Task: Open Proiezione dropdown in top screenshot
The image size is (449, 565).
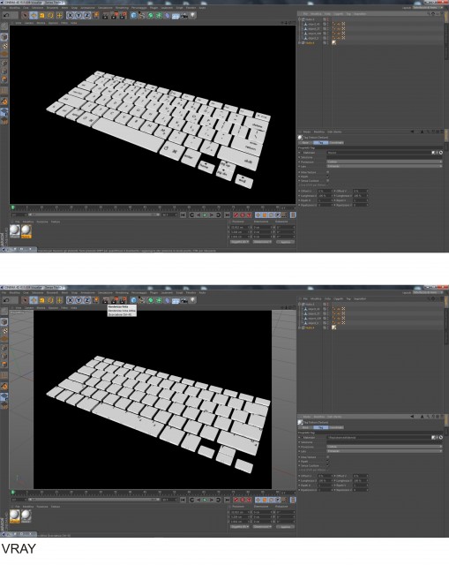Action: [x=385, y=162]
